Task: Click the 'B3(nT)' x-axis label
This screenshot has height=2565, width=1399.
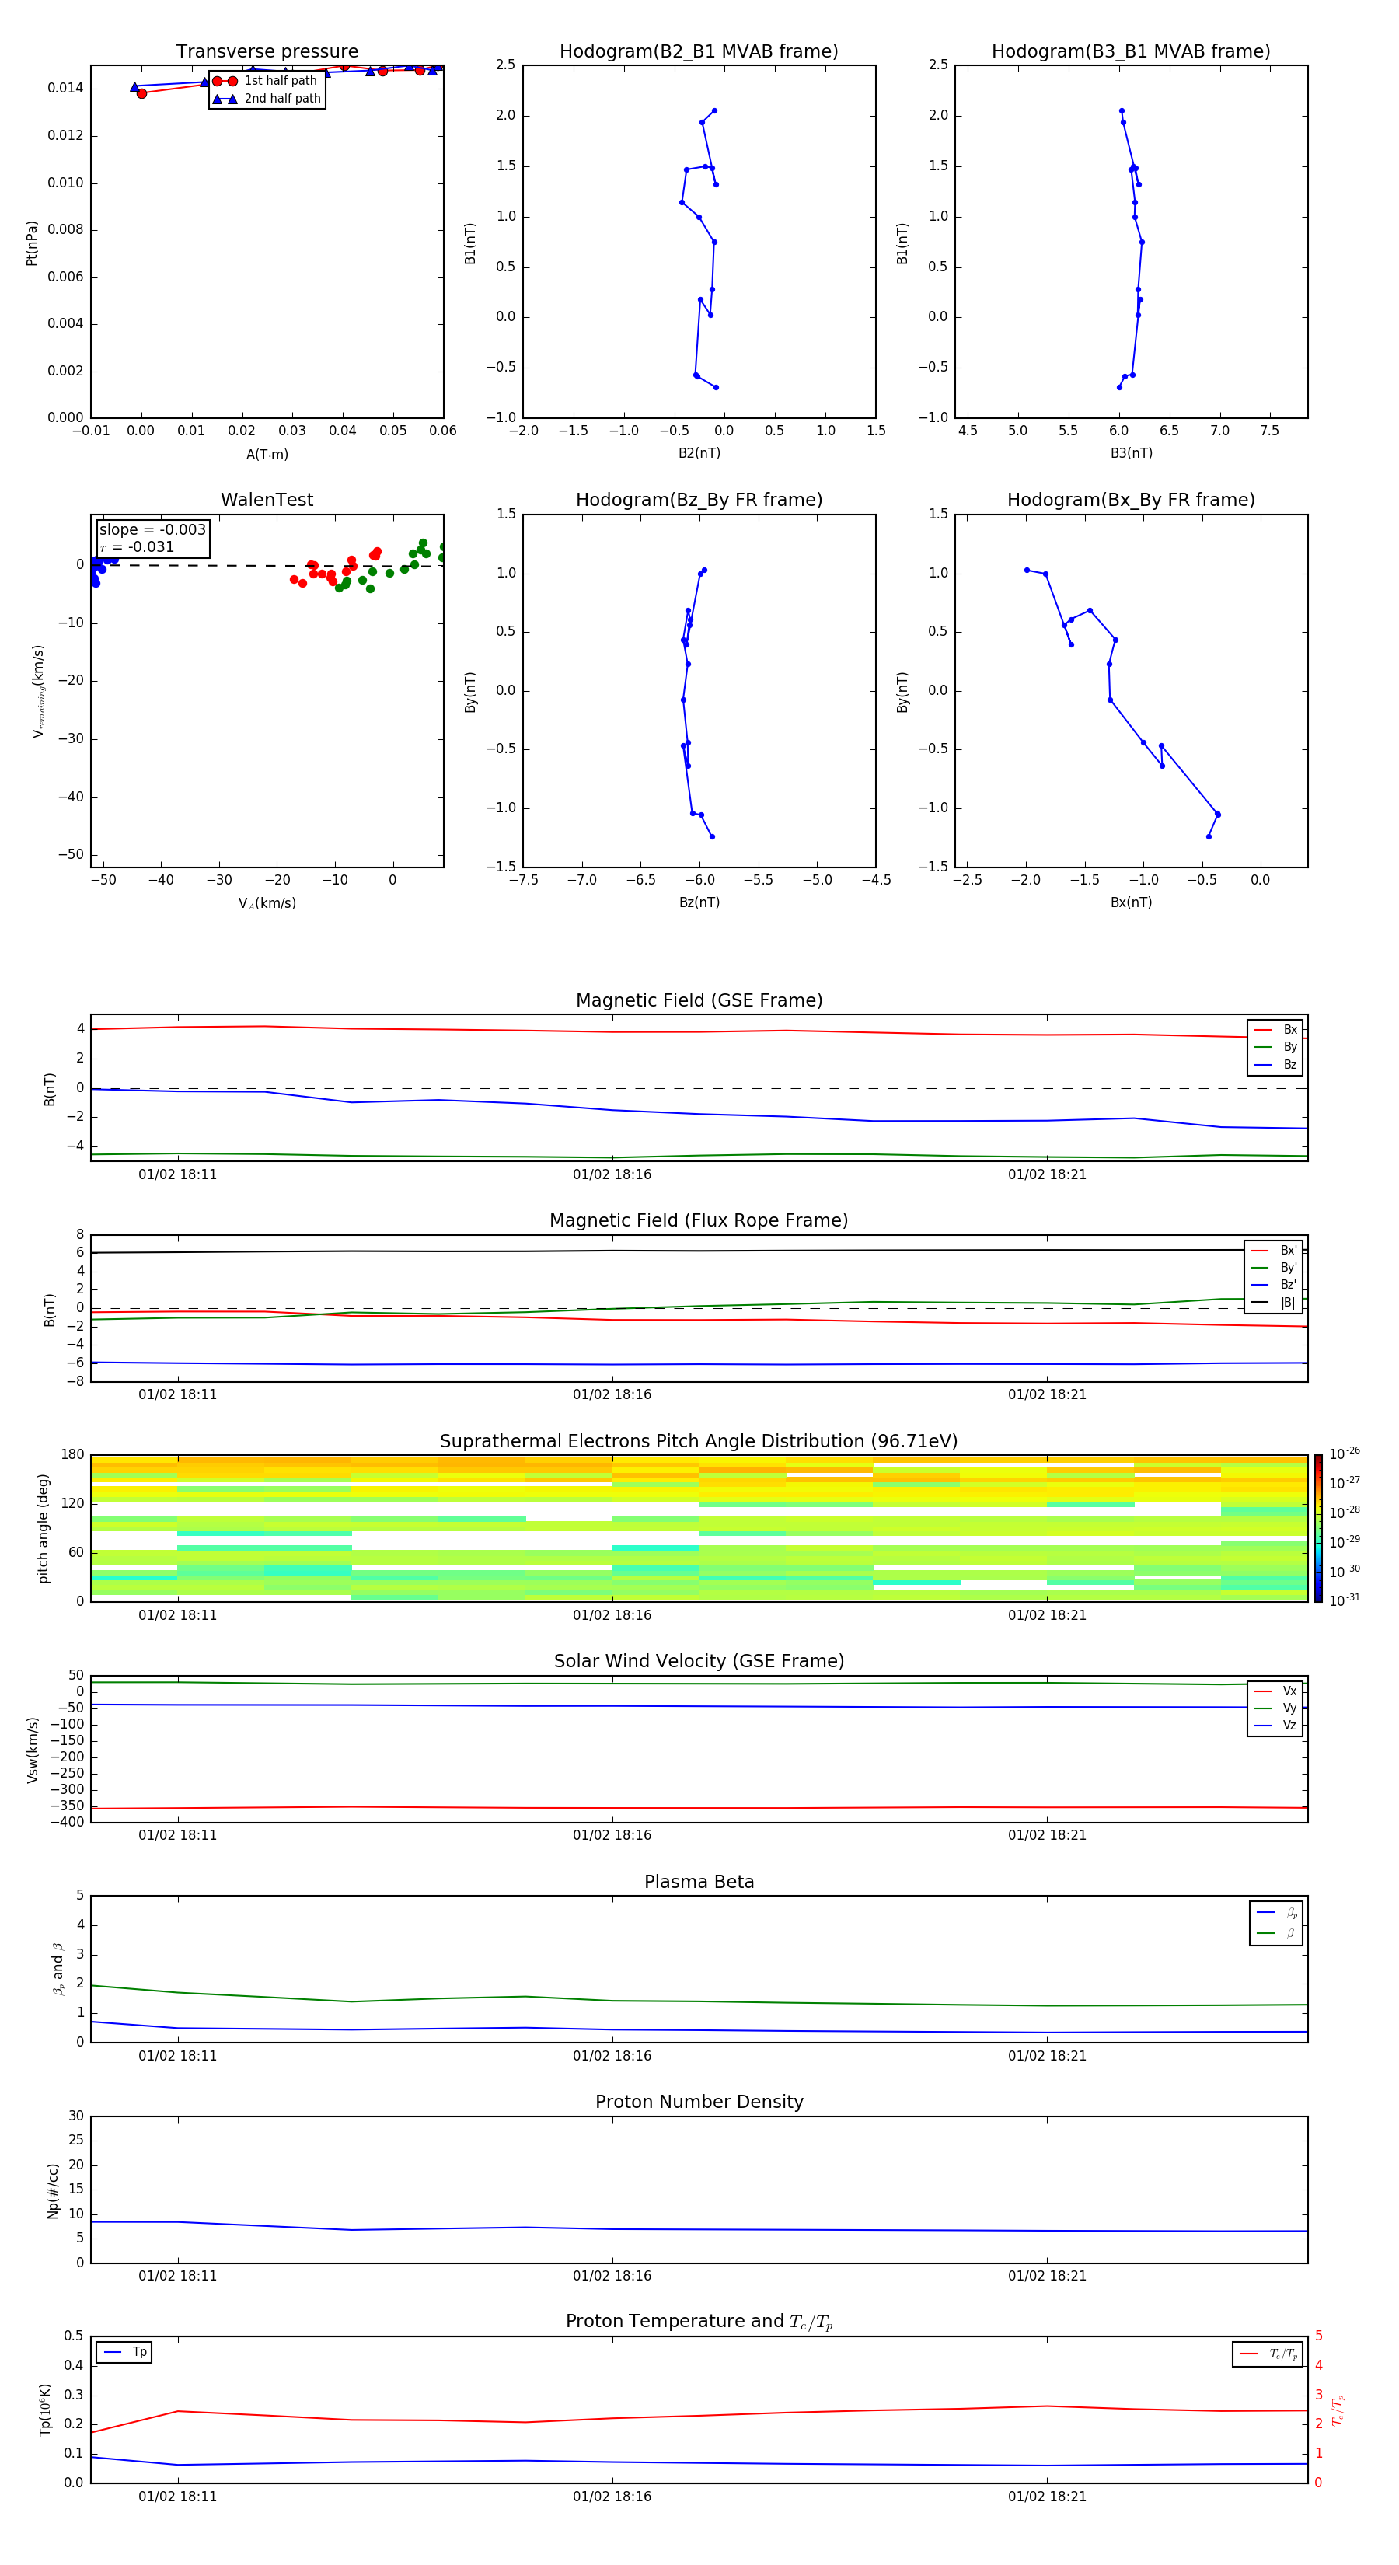Action: 1131,453
